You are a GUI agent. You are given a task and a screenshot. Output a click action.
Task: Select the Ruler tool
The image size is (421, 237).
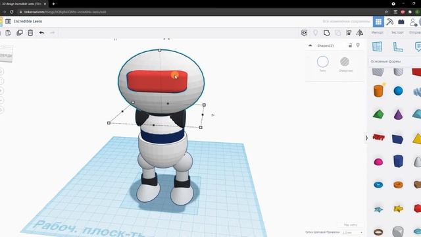tap(398, 47)
